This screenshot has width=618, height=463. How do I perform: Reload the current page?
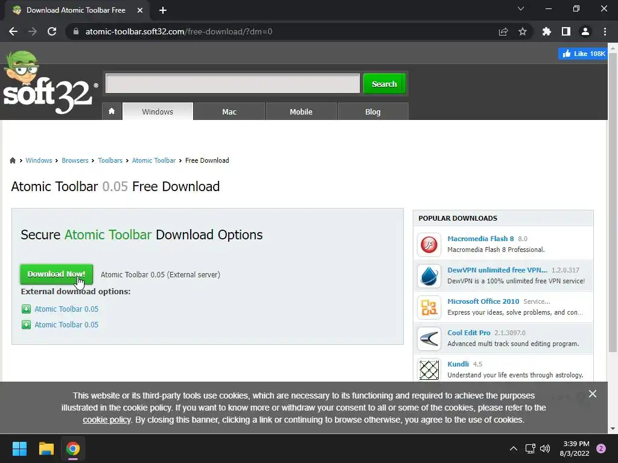pyautogui.click(x=52, y=31)
